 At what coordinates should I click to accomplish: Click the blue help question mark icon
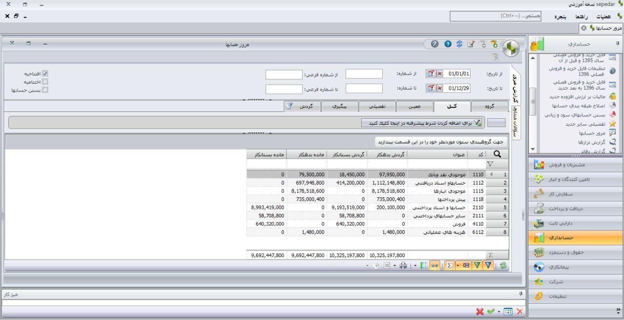pos(448,44)
